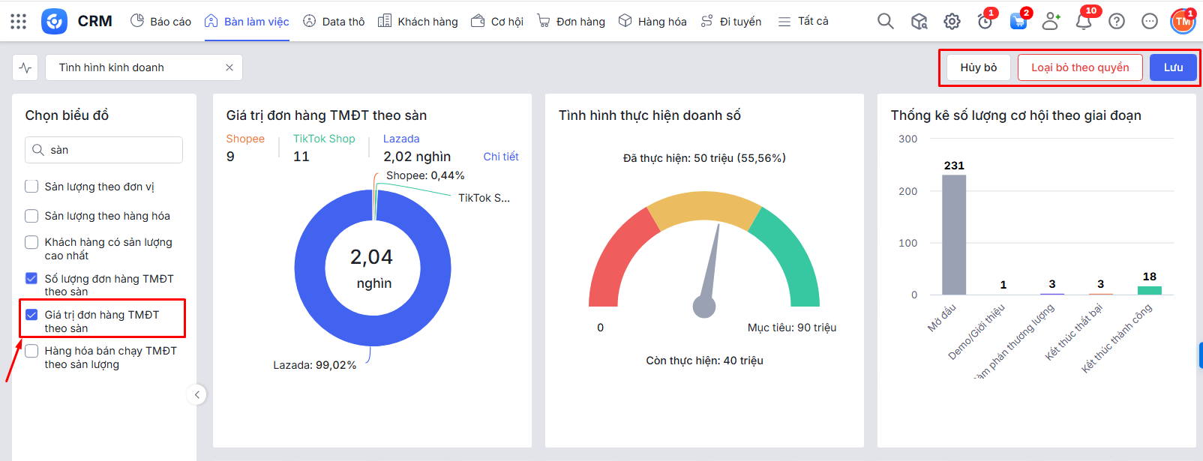Uncheck 'Giá trị đơn hàng TMĐT theo sàn'
This screenshot has height=461, width=1203.
point(31,315)
